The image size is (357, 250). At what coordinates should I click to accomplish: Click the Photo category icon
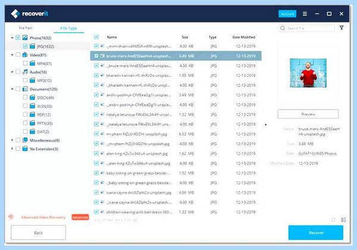[x=25, y=37]
